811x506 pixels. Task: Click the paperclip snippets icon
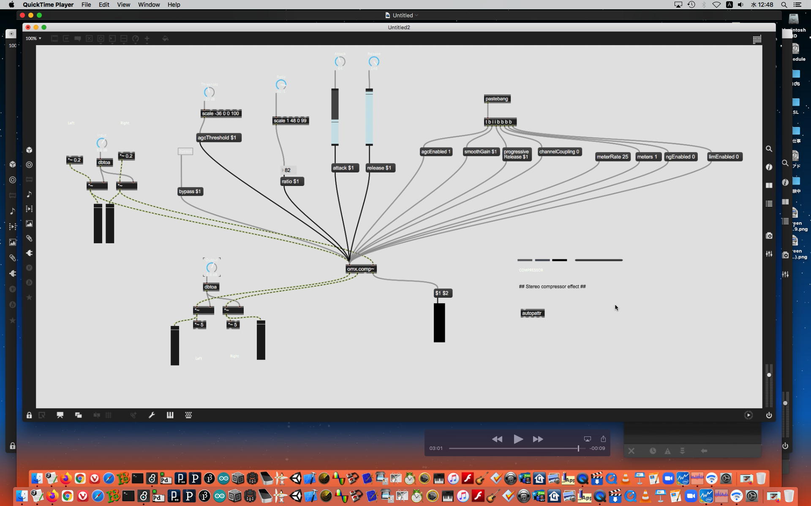click(x=29, y=238)
